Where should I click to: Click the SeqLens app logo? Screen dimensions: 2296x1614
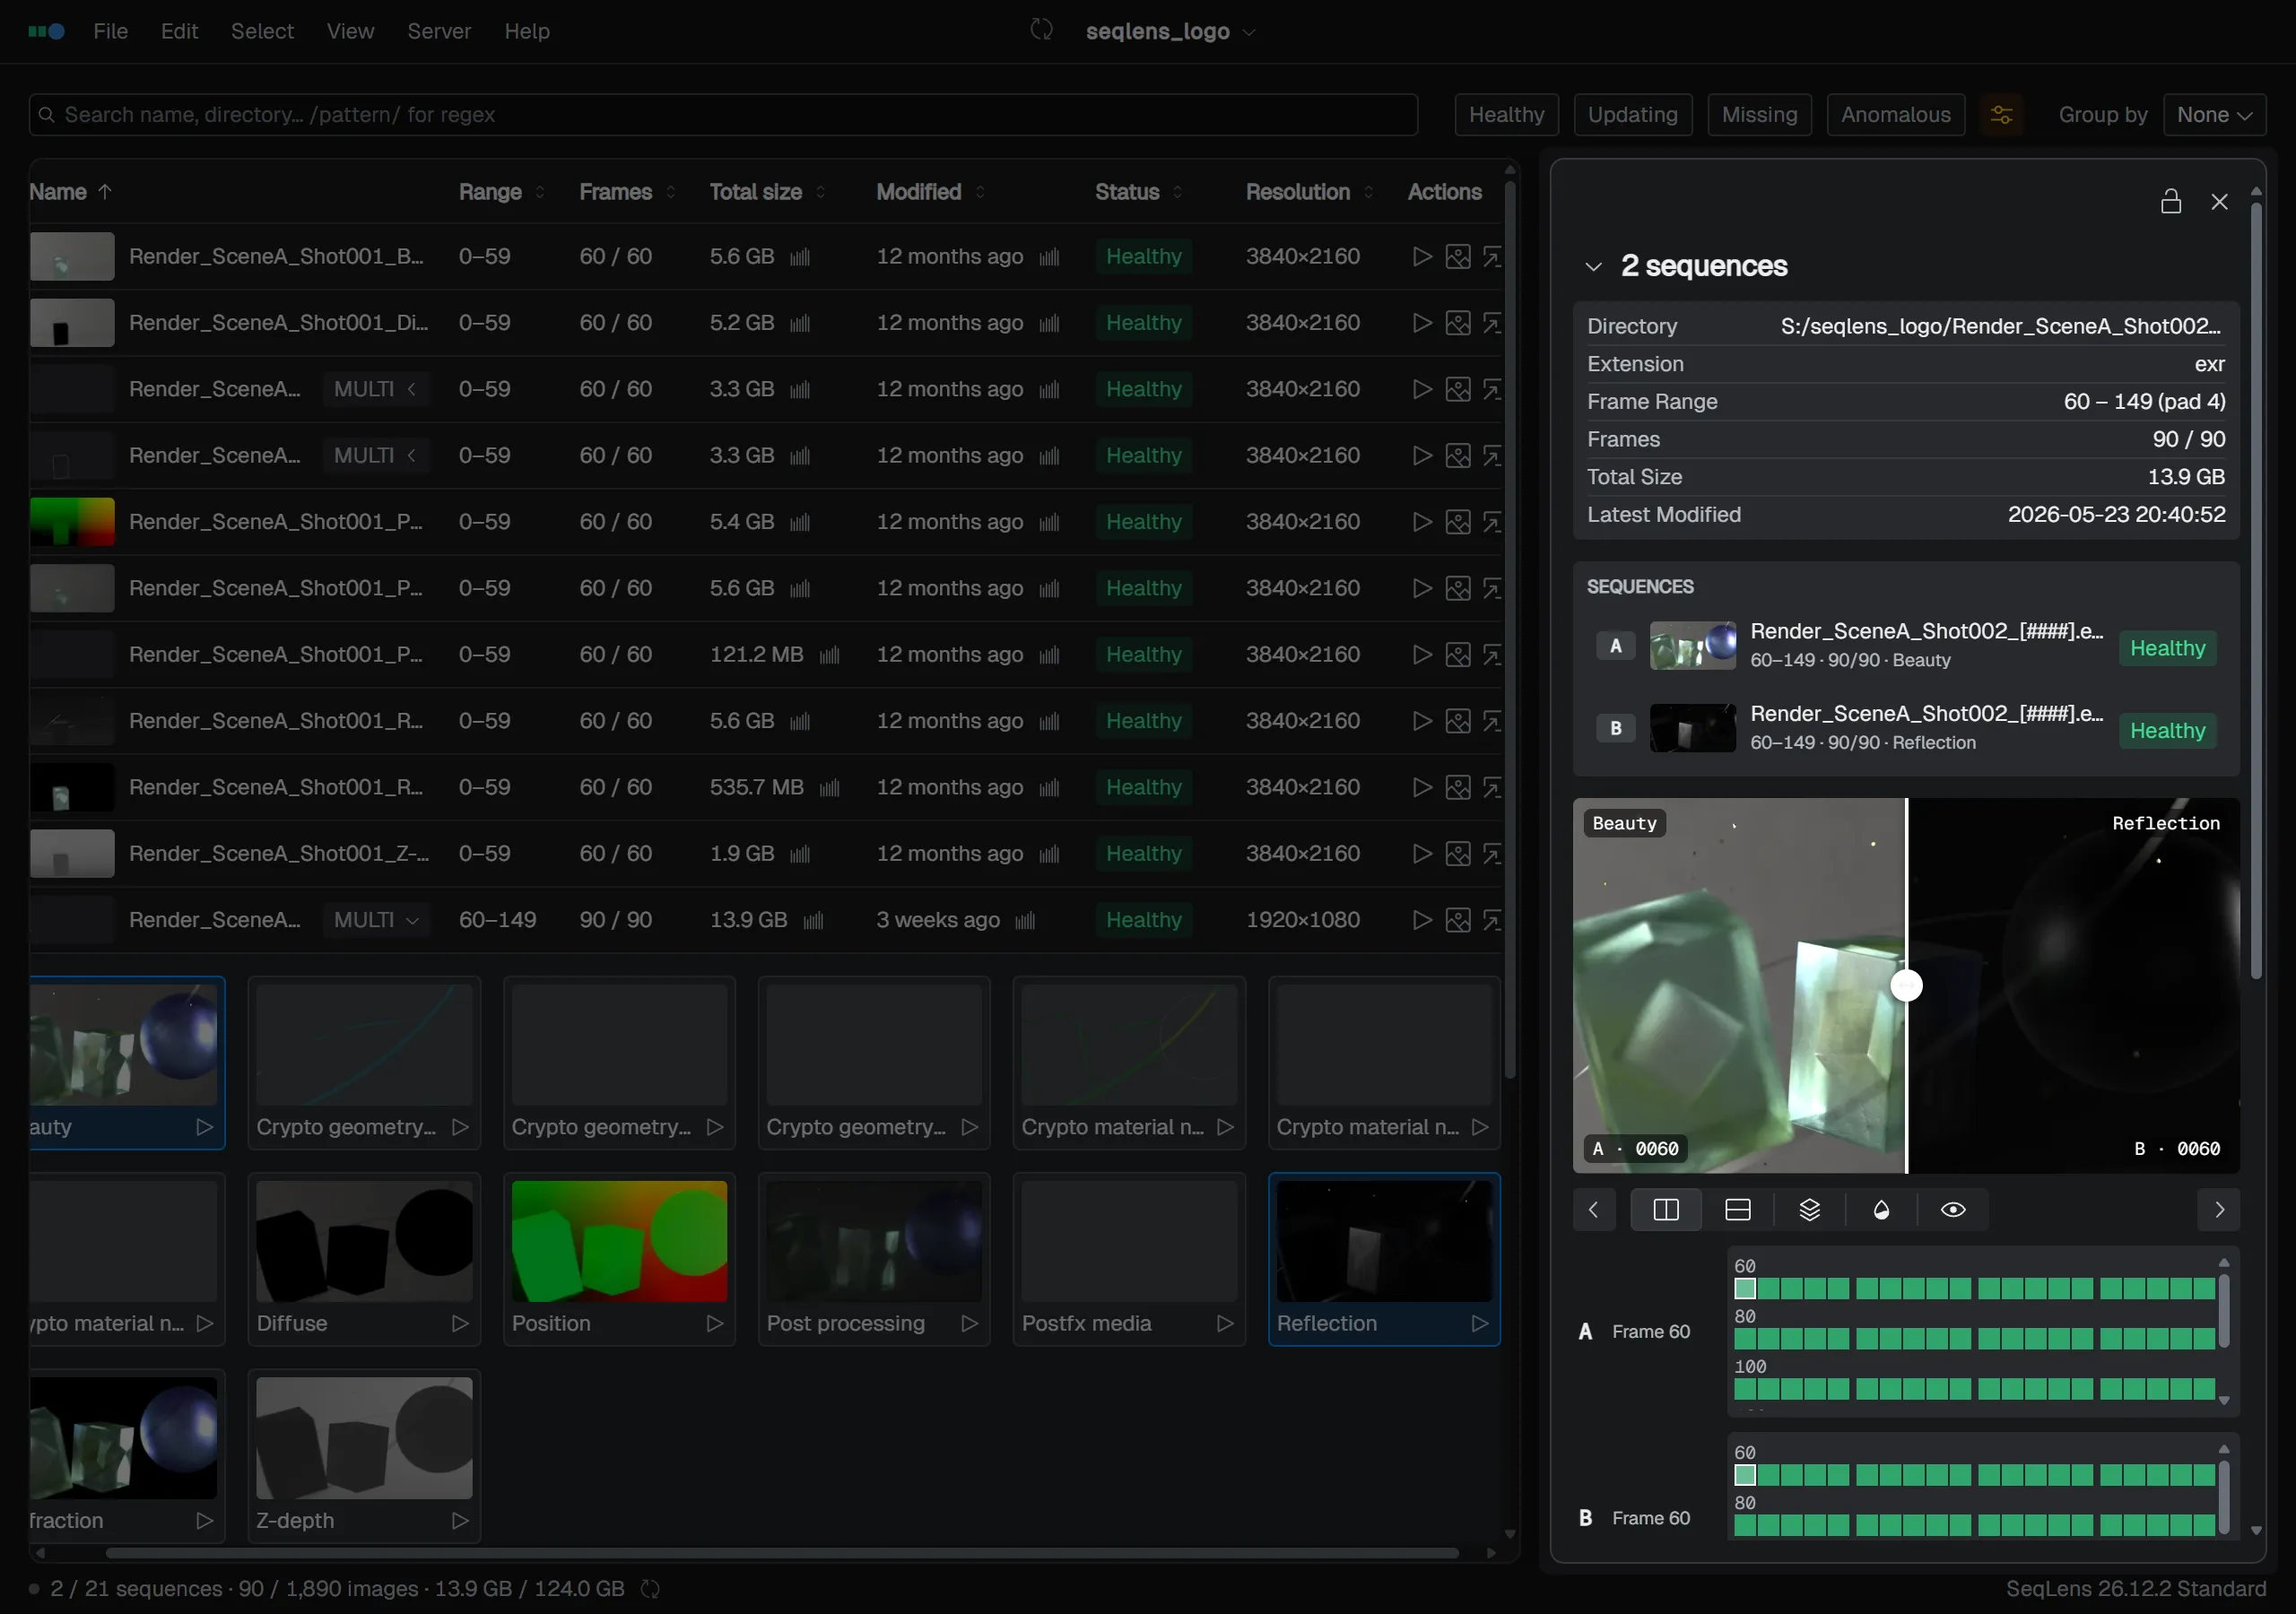pyautogui.click(x=46, y=31)
